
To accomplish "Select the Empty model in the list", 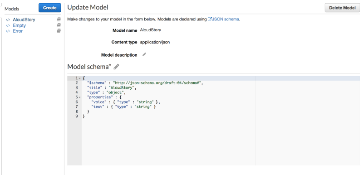I will coord(19,25).
